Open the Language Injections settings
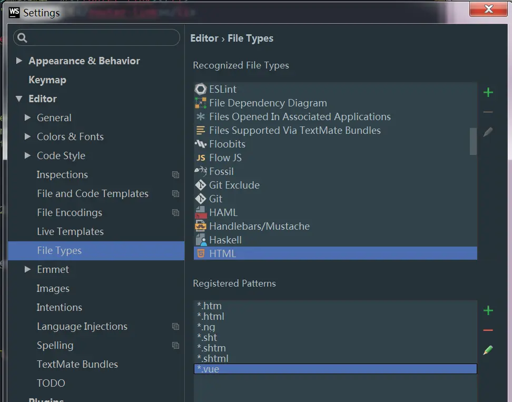The image size is (512, 402). coord(82,326)
